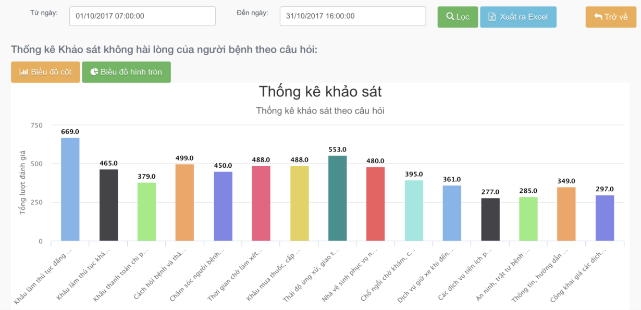Select the yellow bar valued 488.0

(300, 204)
